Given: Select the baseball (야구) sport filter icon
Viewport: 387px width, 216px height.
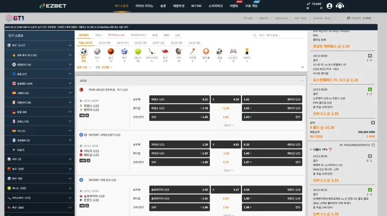Looking at the screenshot, I should 97,51.
